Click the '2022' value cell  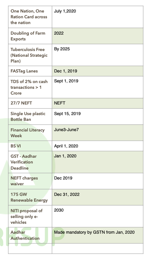(x=98, y=36)
